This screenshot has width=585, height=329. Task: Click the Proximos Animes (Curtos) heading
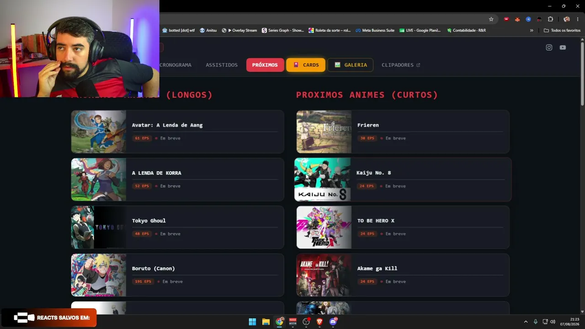pyautogui.click(x=367, y=95)
